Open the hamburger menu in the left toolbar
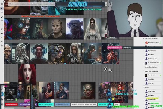 click(2, 4)
